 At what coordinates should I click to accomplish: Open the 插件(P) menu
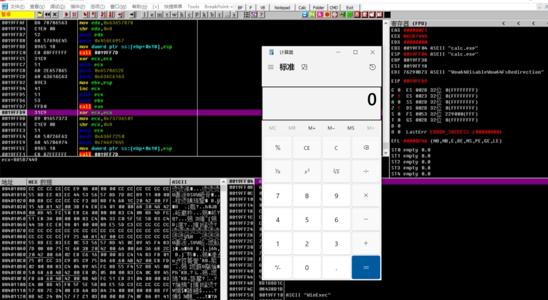[x=77, y=7]
